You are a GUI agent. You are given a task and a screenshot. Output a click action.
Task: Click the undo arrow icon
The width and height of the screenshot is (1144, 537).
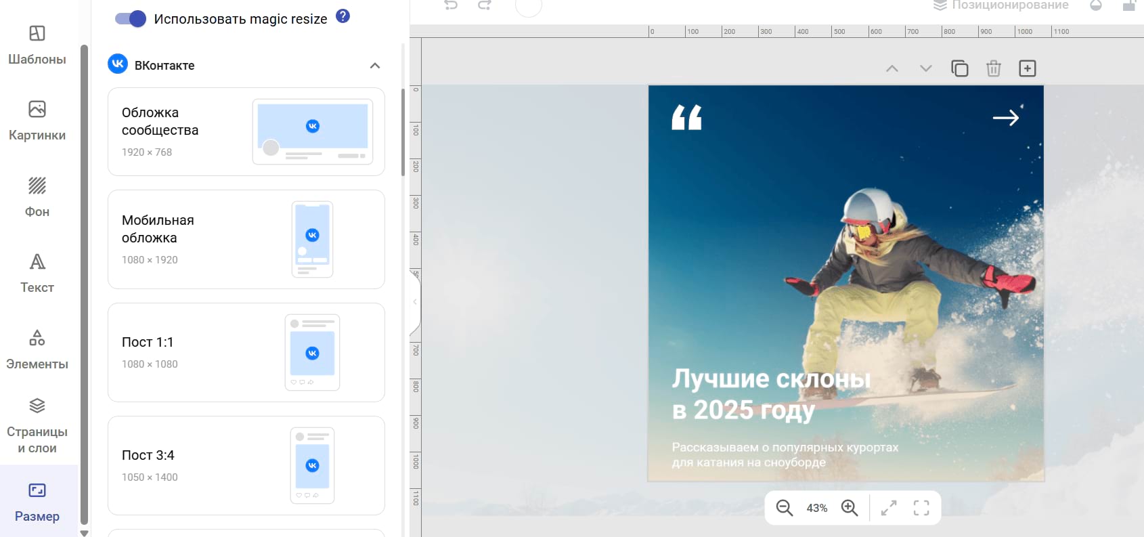(x=451, y=5)
